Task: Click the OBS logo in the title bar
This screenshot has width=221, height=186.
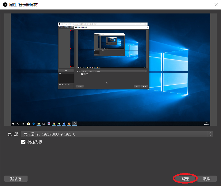Action: point(5,5)
